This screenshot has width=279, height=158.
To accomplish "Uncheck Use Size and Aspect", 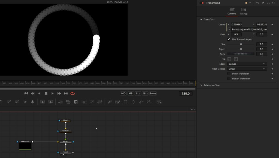I will (x=229, y=39).
